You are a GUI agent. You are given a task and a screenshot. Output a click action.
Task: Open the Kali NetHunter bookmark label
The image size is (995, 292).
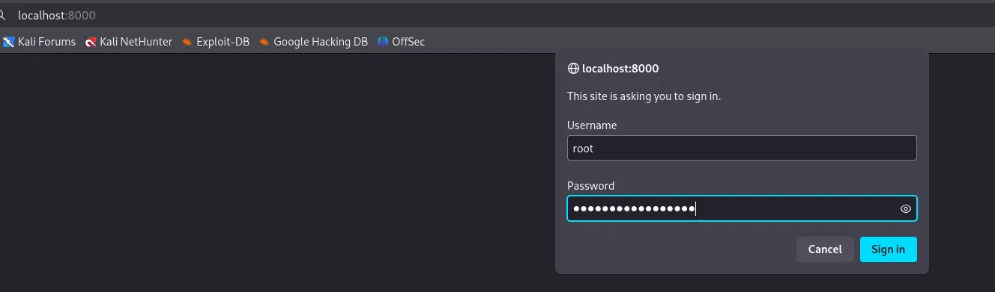136,42
